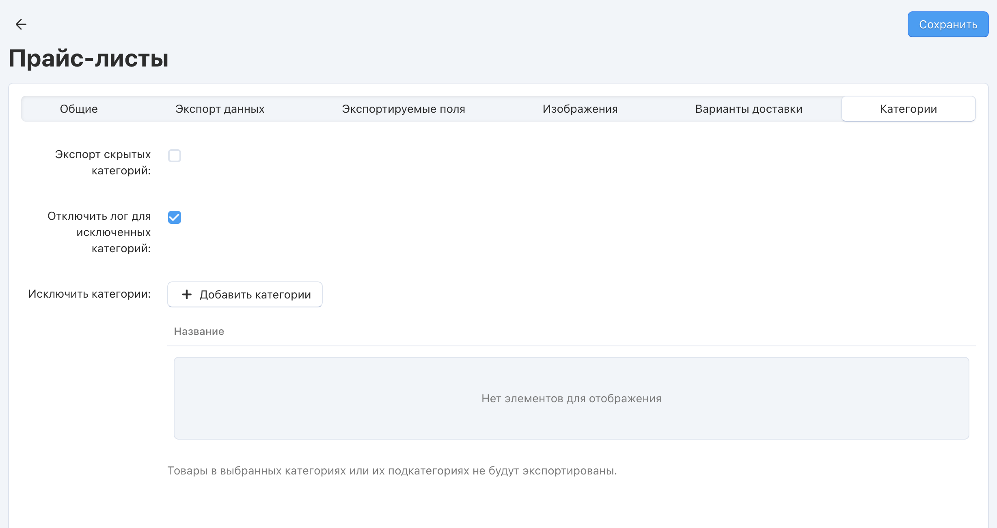This screenshot has width=997, height=528.
Task: Uncheck the Отключить лог для исключенных категорий checkbox
Action: pos(175,217)
